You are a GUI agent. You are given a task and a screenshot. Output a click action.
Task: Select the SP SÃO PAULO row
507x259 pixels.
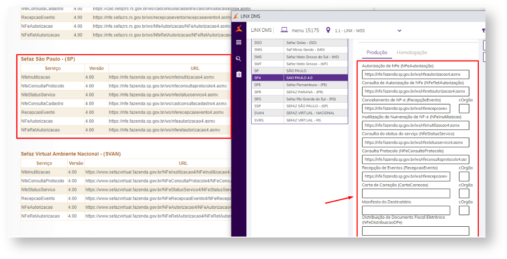coord(300,71)
